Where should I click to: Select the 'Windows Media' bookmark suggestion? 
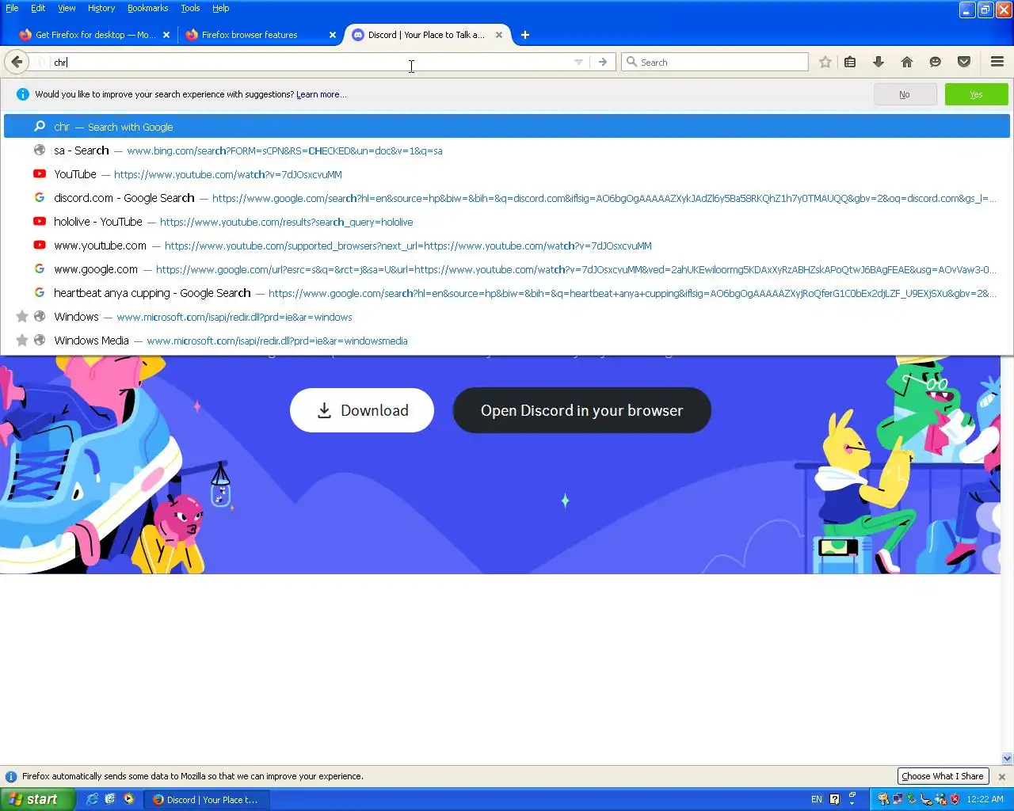point(507,341)
